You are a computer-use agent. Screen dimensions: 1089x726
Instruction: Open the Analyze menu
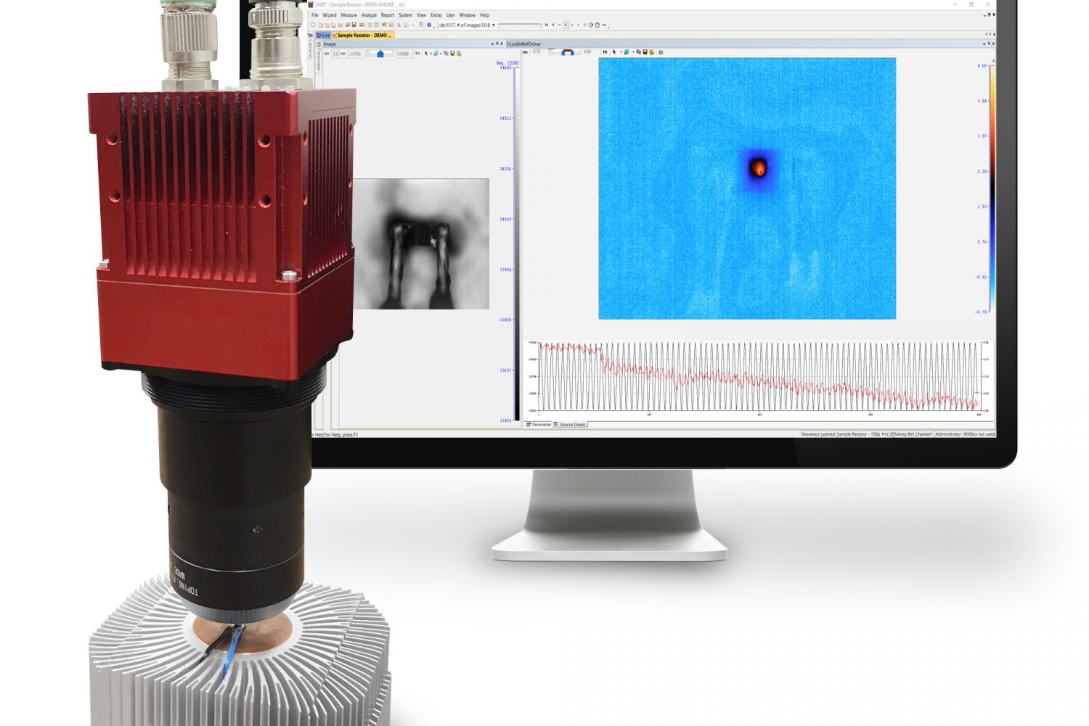tap(369, 15)
